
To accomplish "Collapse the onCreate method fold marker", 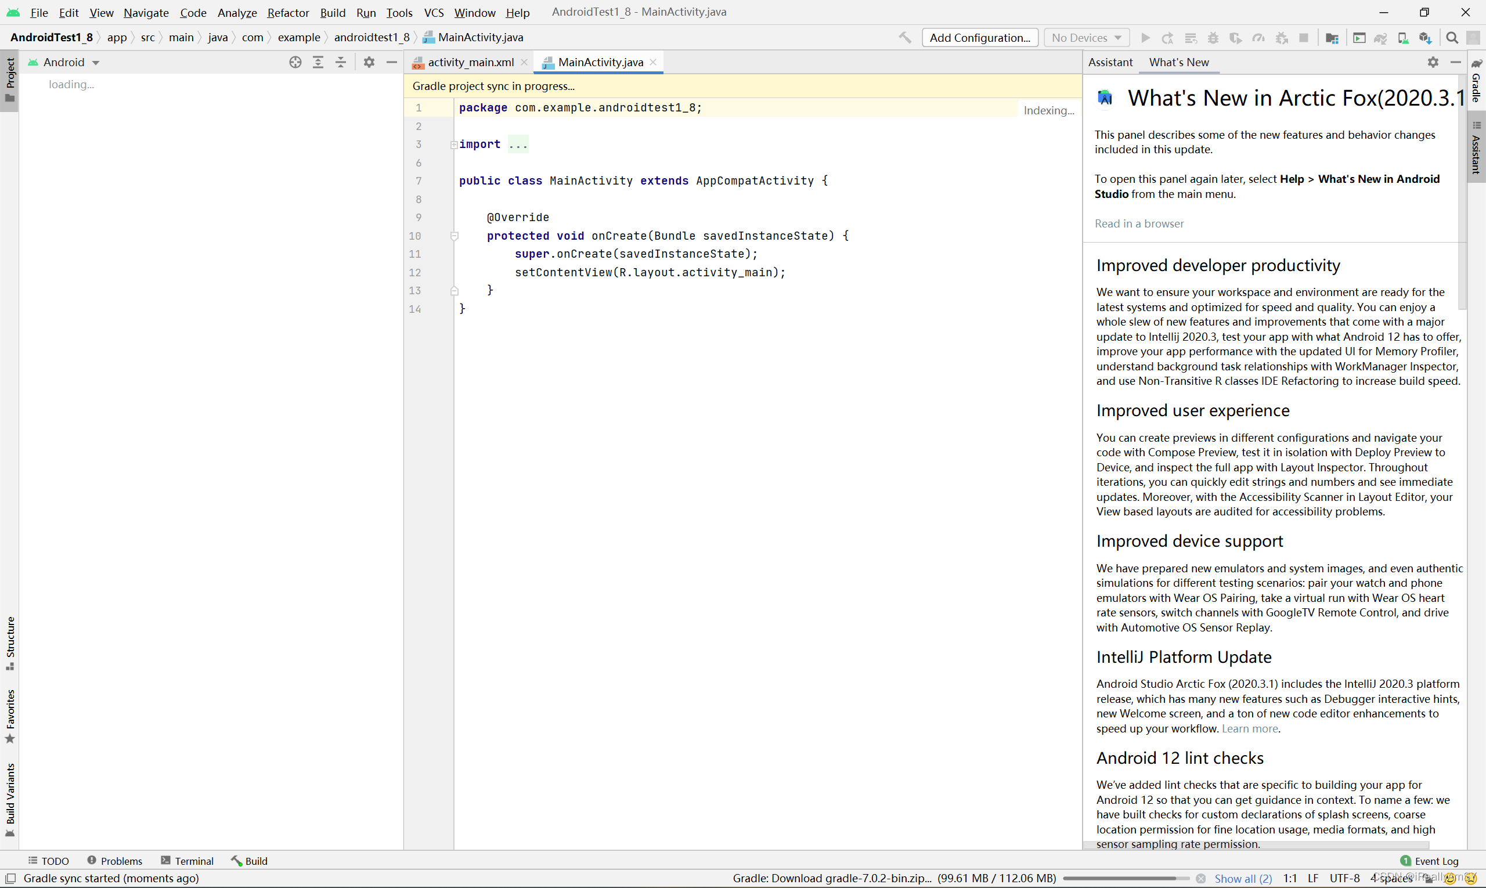I will 455,236.
